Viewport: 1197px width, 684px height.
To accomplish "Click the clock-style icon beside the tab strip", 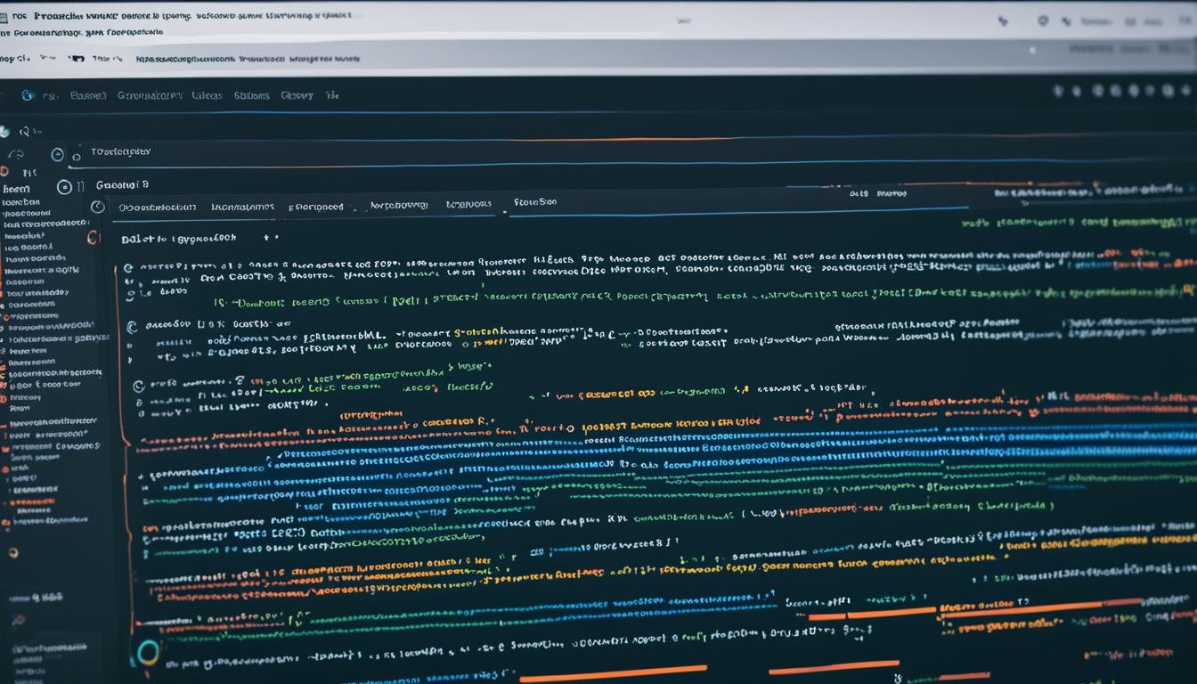I will [x=98, y=207].
